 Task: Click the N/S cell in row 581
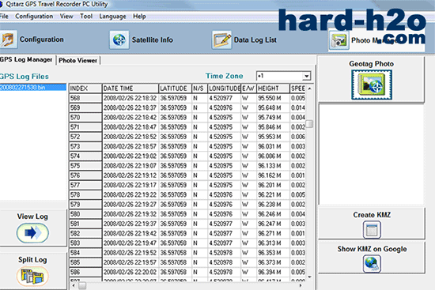(199, 224)
